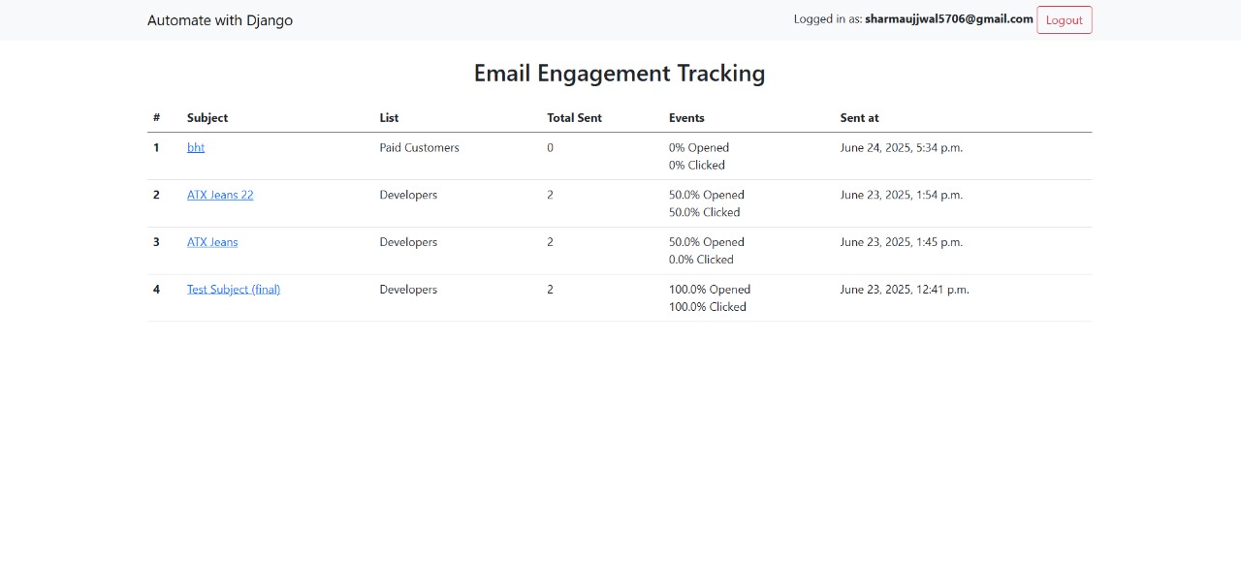Open the 'ATX Jeans' email in row 3
The height and width of the screenshot is (587, 1241).
click(212, 242)
